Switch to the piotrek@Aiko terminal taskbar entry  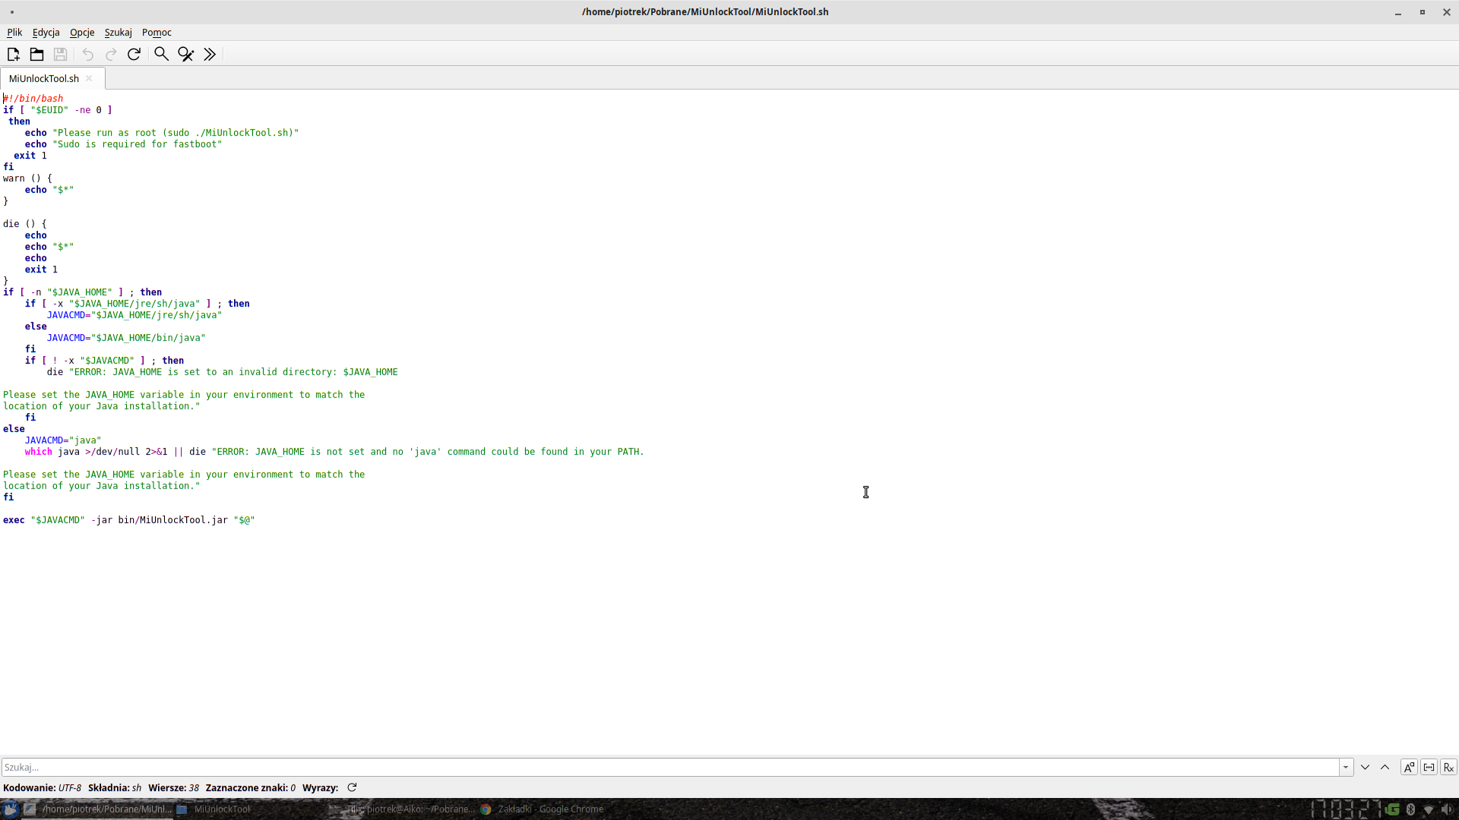click(x=403, y=809)
